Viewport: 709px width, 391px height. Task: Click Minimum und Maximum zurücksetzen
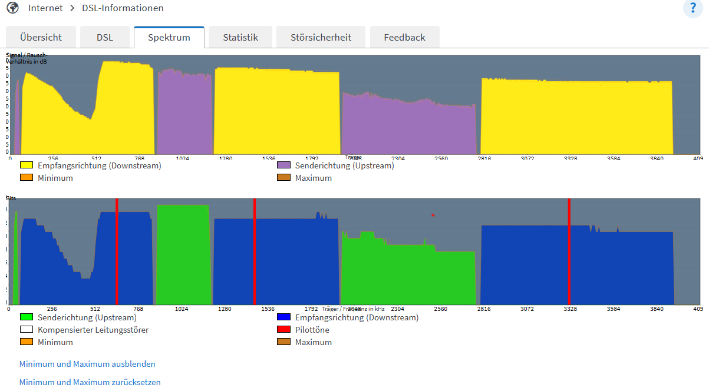[x=90, y=382]
